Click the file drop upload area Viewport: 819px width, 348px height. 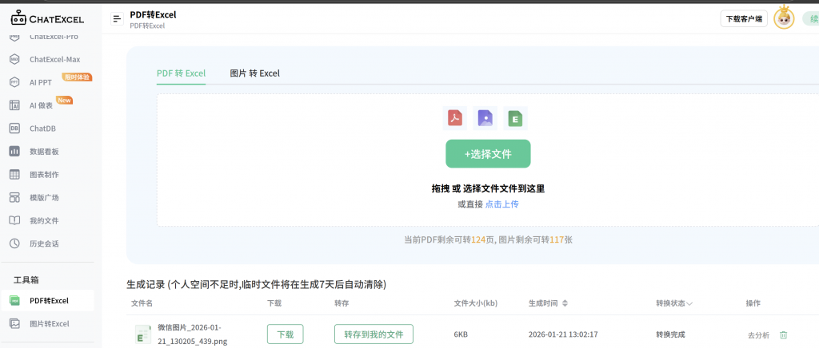pos(488,160)
